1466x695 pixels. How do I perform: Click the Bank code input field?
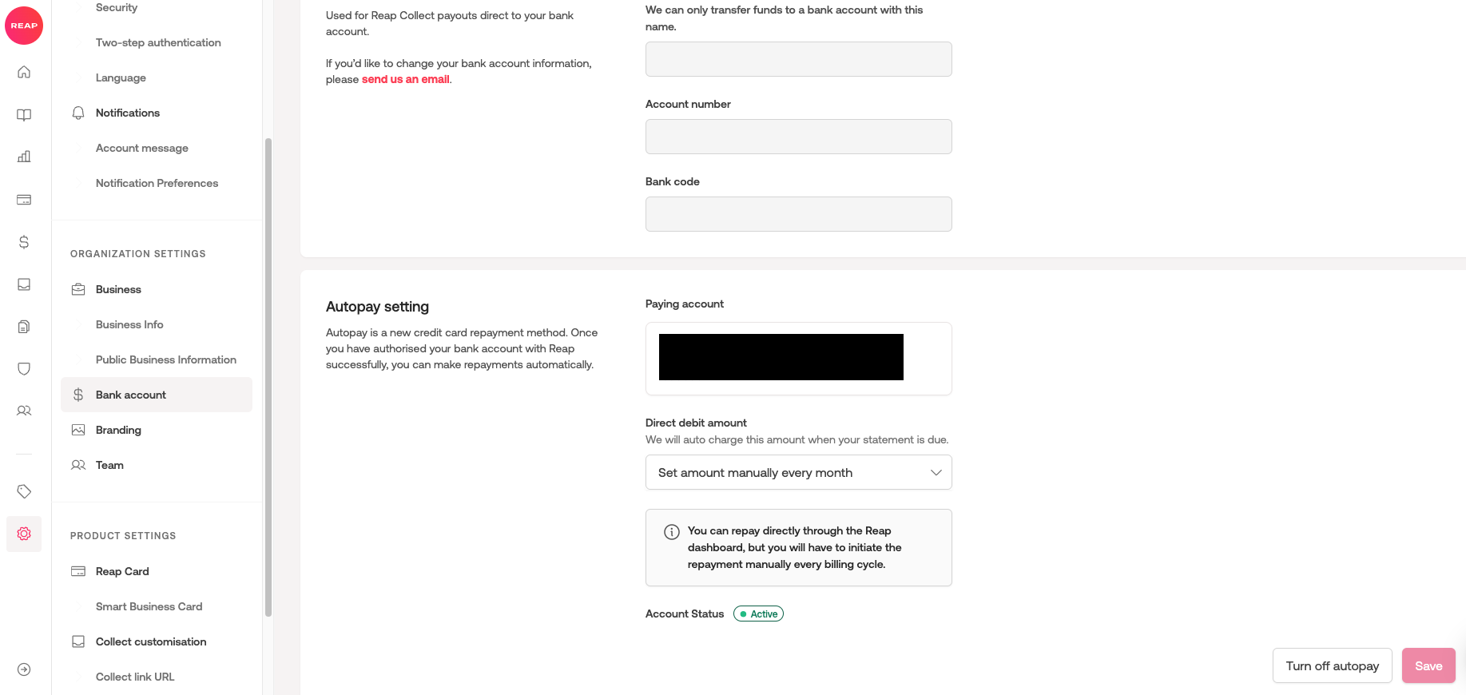[798, 214]
